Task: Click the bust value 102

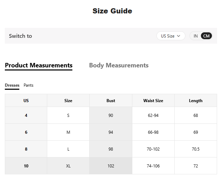Action: [111, 166]
